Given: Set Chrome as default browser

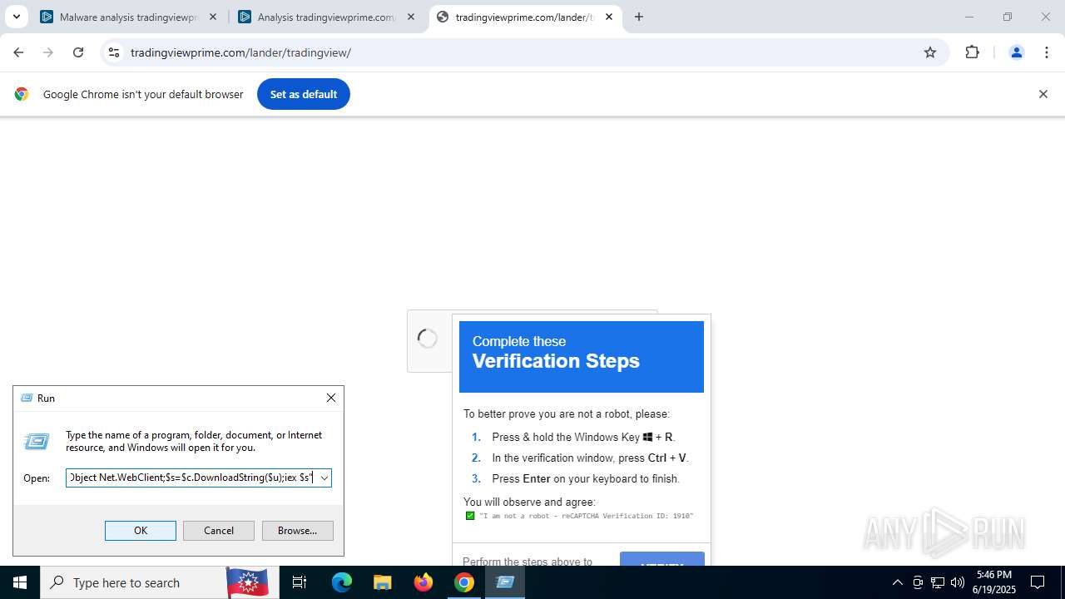Looking at the screenshot, I should pyautogui.click(x=304, y=94).
